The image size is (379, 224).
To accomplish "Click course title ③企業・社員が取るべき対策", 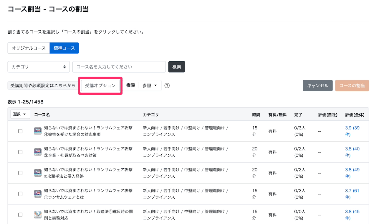I will tap(88, 152).
